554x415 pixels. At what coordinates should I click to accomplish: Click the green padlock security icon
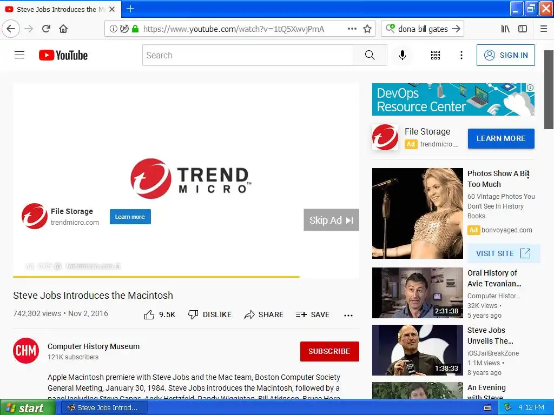coord(135,29)
